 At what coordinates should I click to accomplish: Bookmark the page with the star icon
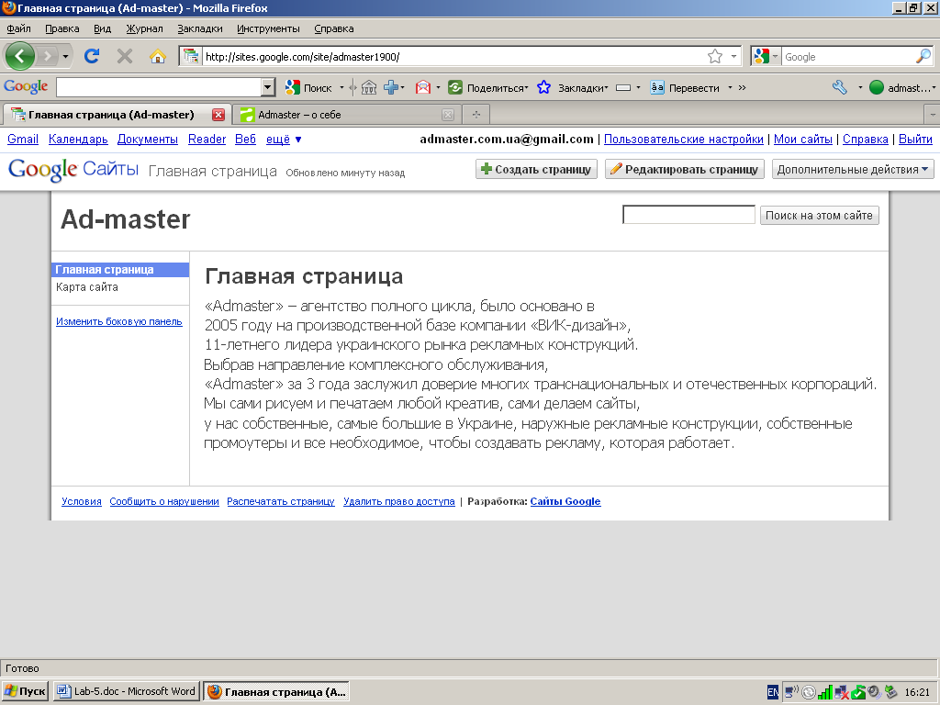[x=714, y=56]
